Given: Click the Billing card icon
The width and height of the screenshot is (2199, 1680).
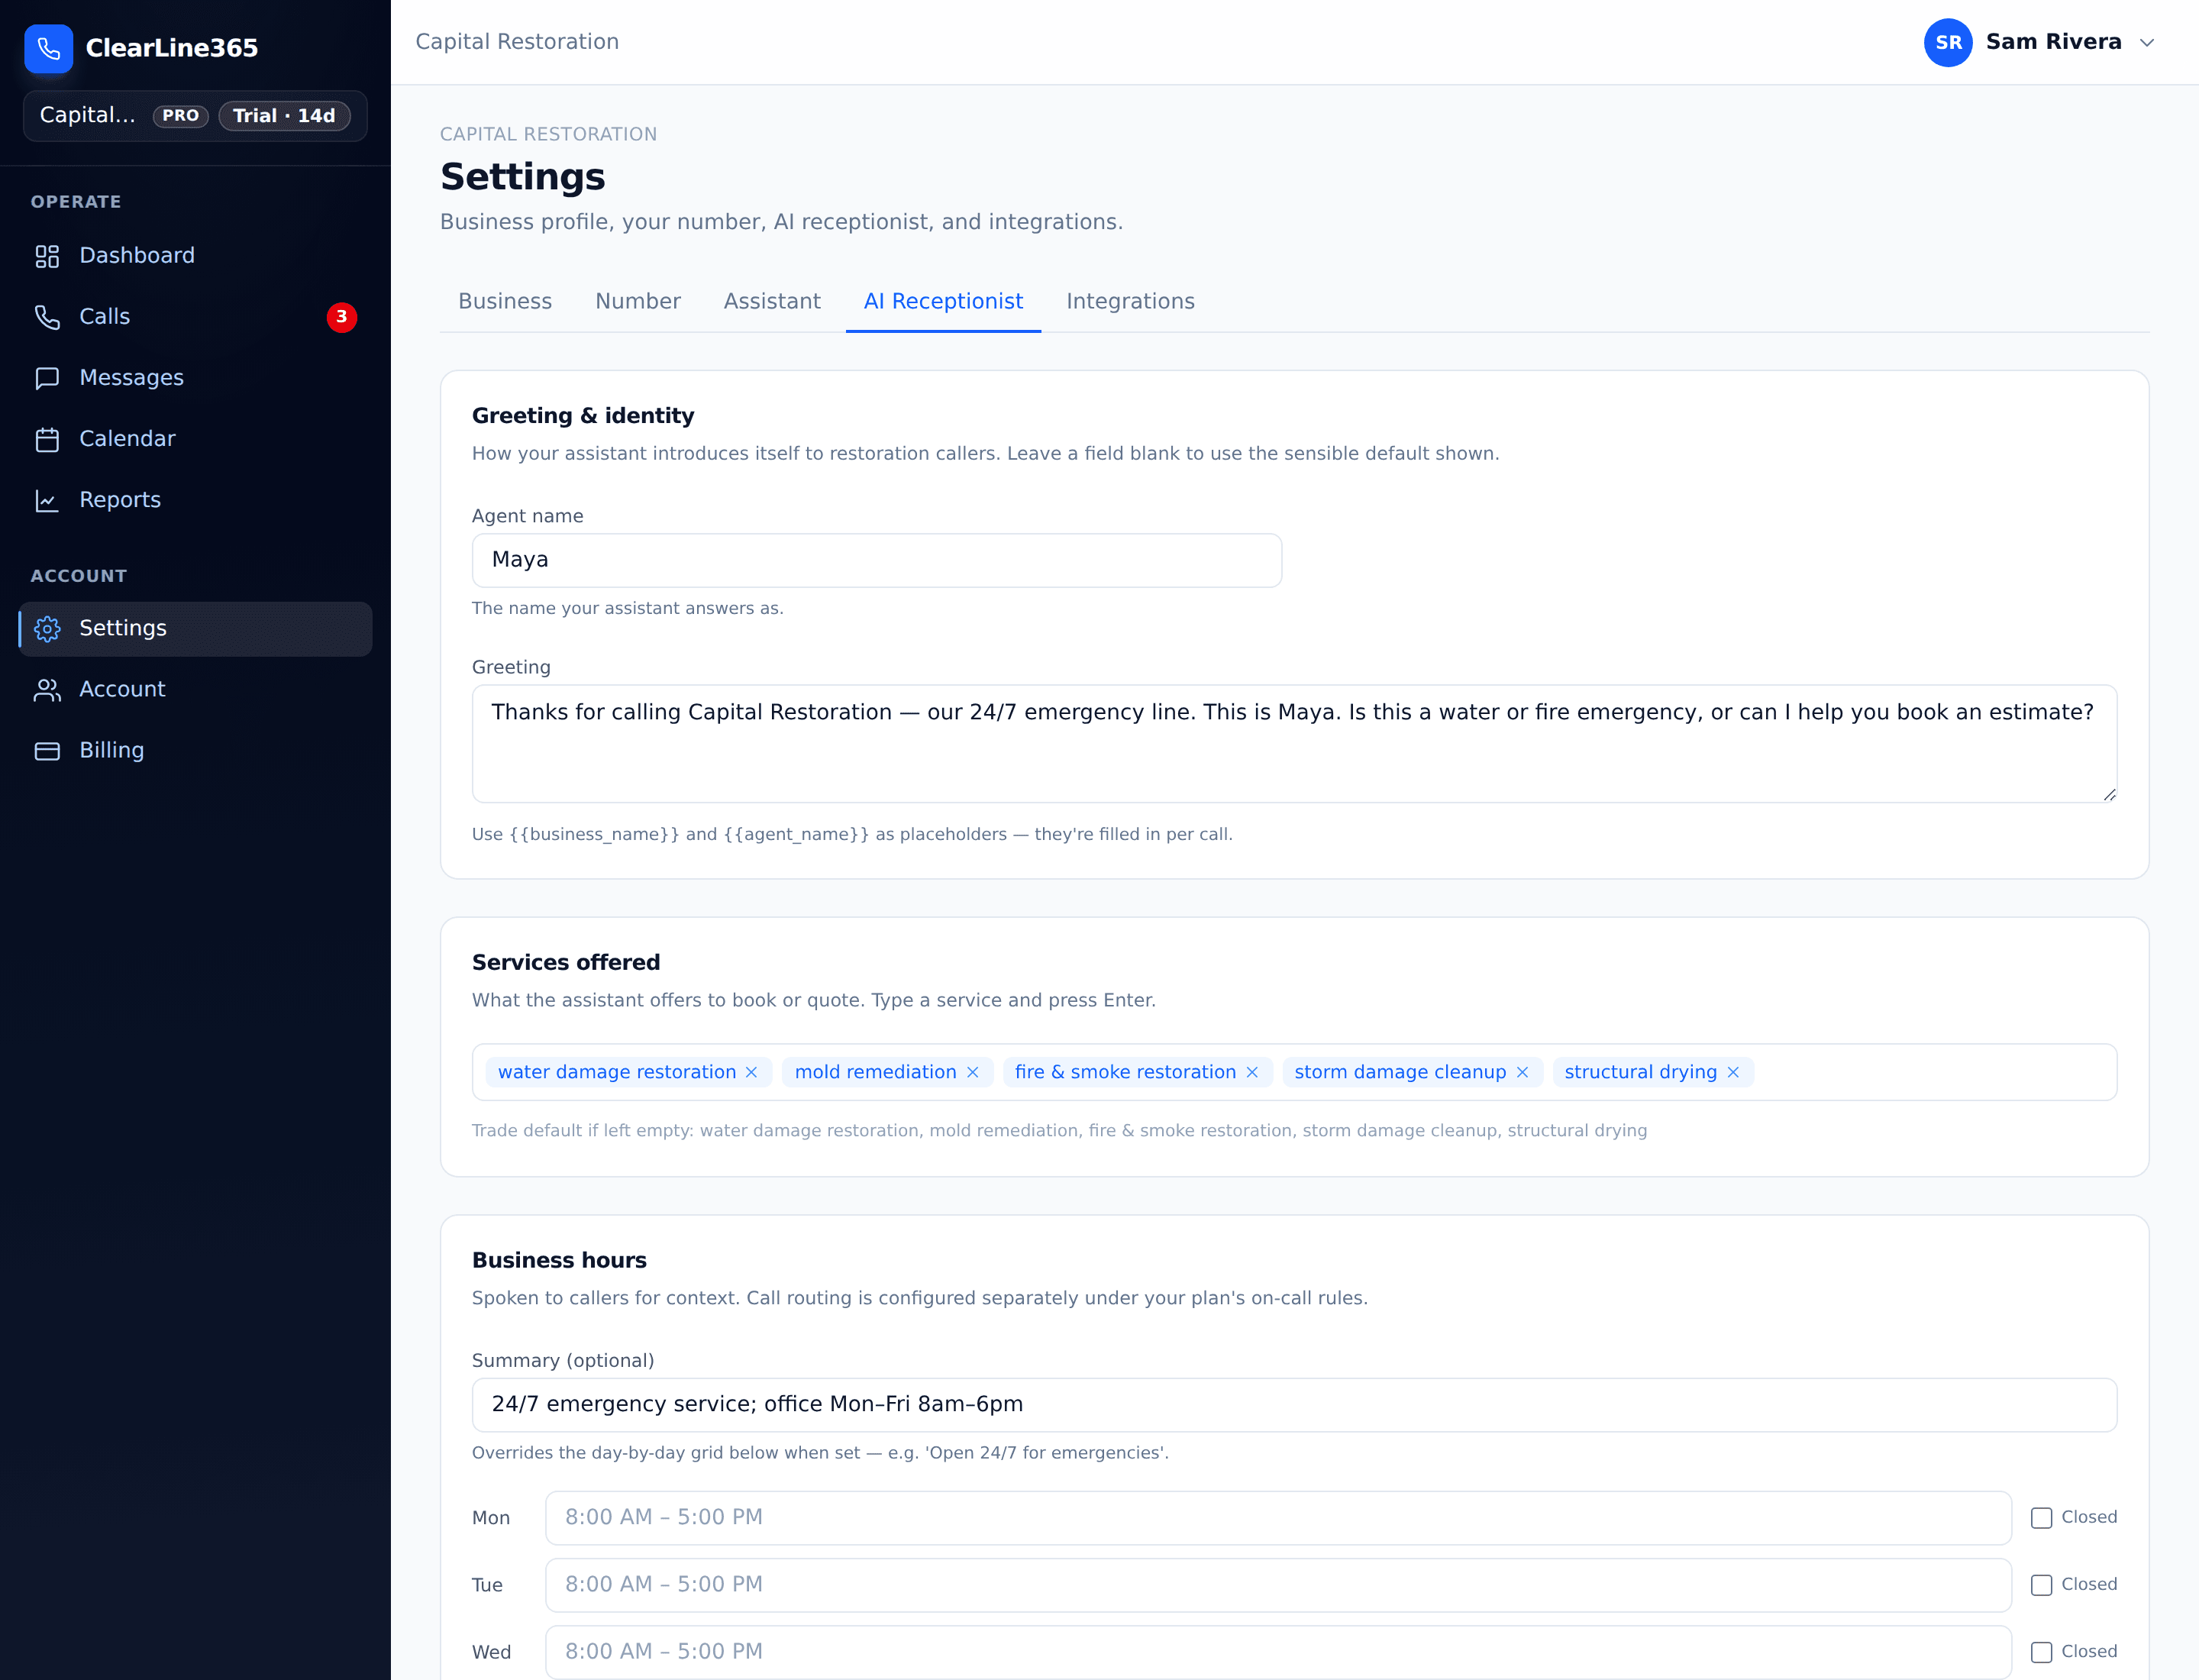Looking at the screenshot, I should pos(47,750).
